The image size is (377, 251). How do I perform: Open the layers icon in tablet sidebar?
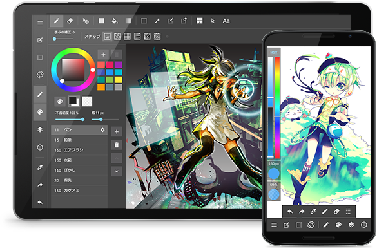40,130
